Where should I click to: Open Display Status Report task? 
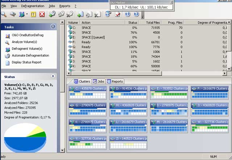26,62
